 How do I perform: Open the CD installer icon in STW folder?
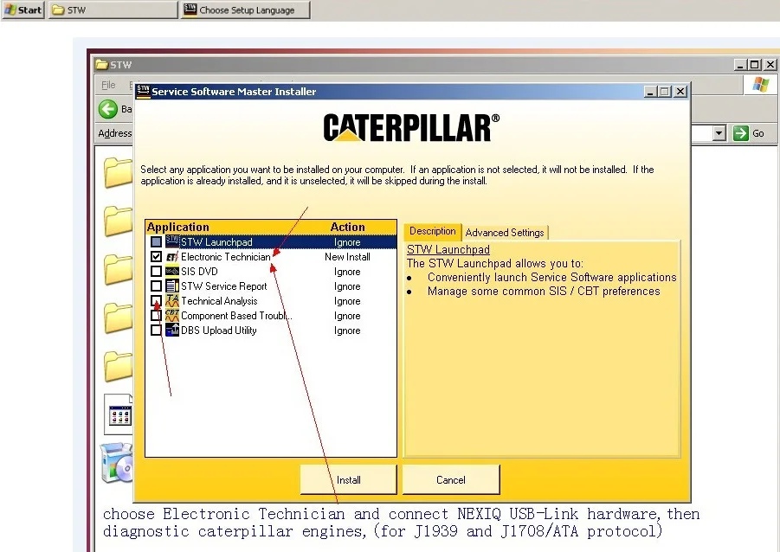(117, 463)
